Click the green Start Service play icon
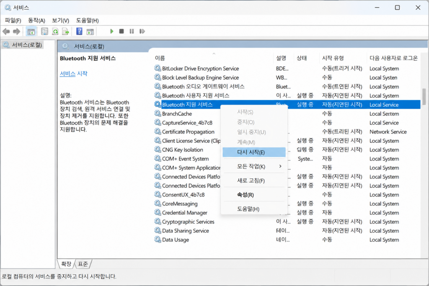Image resolution: width=429 pixels, height=286 pixels. click(x=111, y=31)
